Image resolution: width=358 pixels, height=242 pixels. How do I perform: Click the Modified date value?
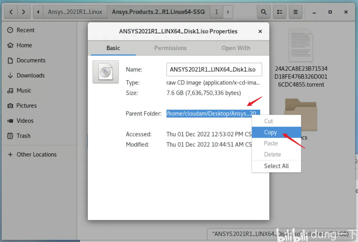[x=209, y=145]
